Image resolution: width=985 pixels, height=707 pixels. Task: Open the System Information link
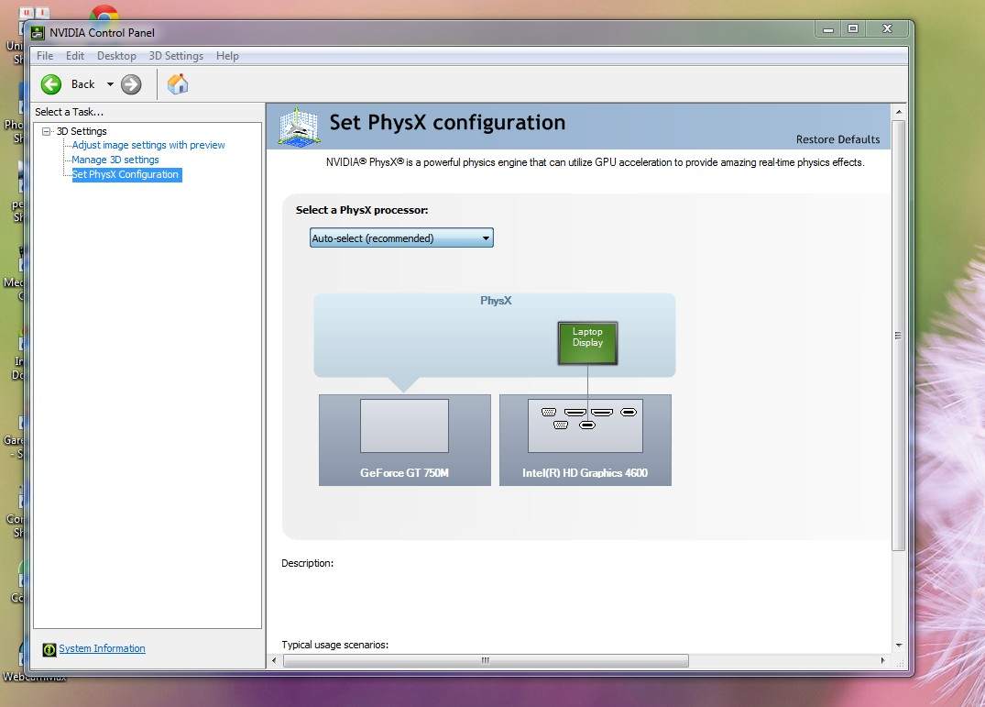click(102, 648)
